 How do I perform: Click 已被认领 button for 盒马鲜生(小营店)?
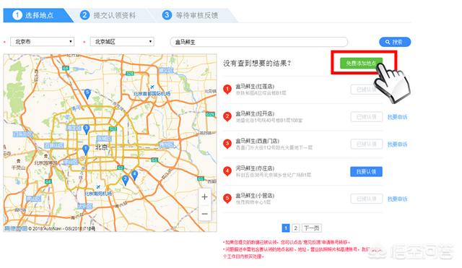pyautogui.click(x=367, y=199)
